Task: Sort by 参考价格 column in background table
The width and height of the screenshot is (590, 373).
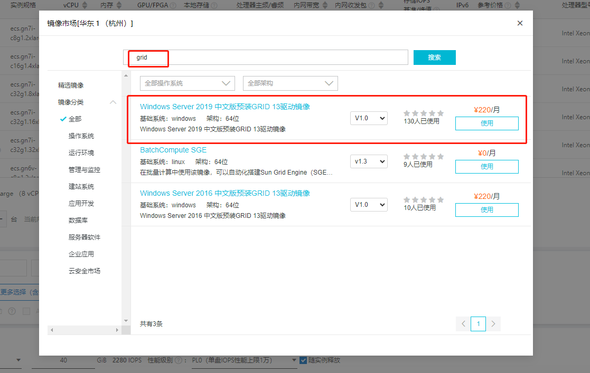Action: (x=518, y=5)
